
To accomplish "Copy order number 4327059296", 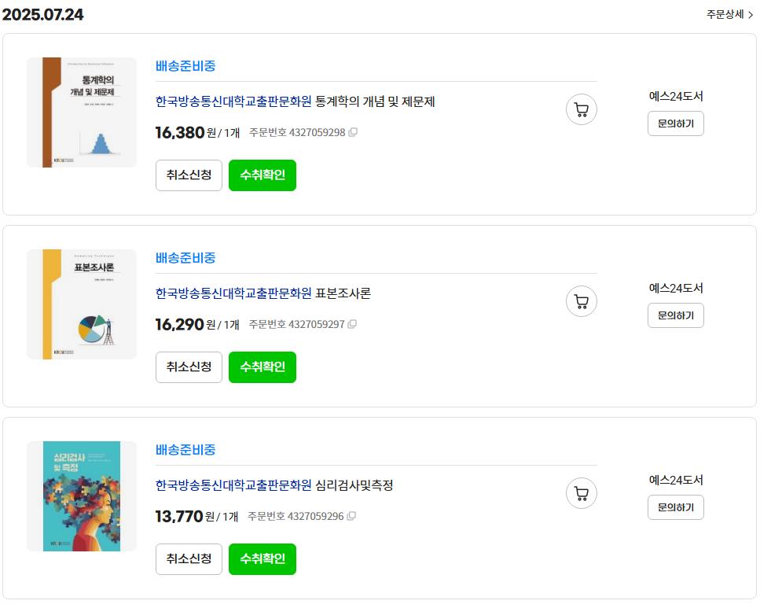I will 351,516.
